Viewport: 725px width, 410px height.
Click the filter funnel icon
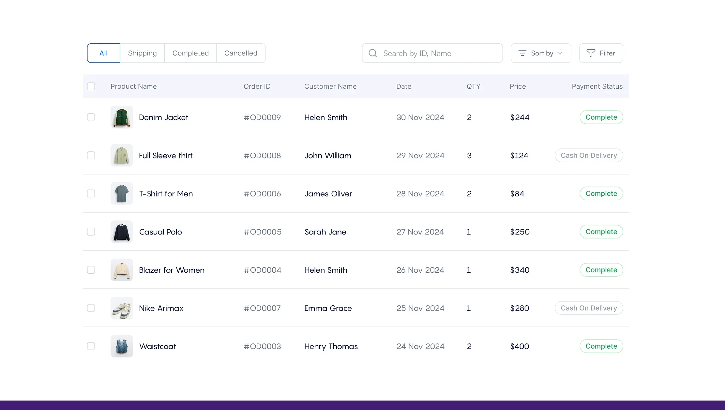(591, 53)
